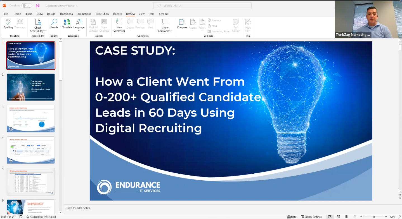402x219 pixels.
Task: Add a New Comment
Action: pos(119,25)
